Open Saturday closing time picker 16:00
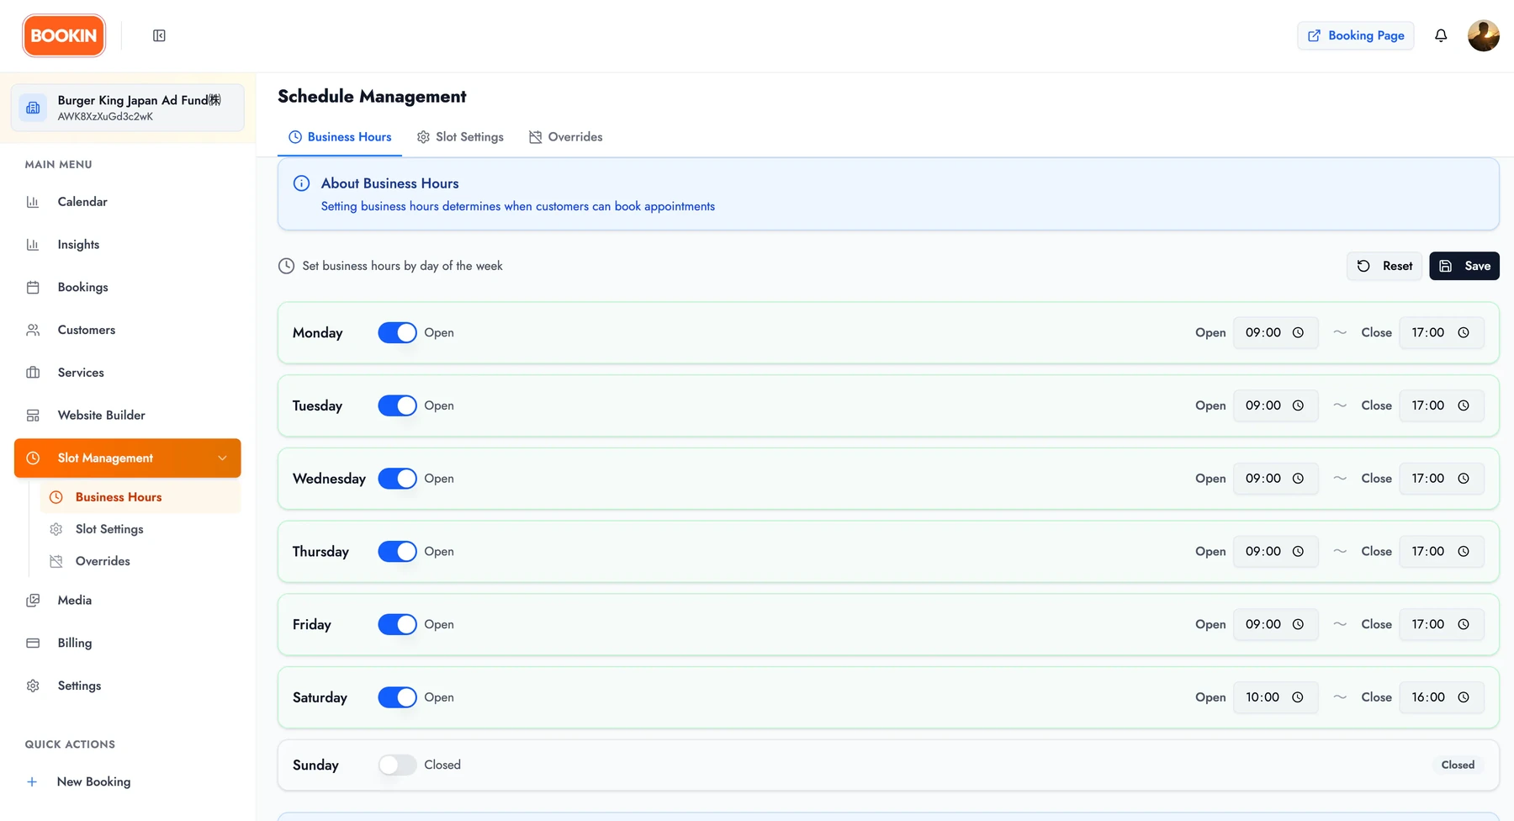1514x821 pixels. pyautogui.click(x=1441, y=697)
